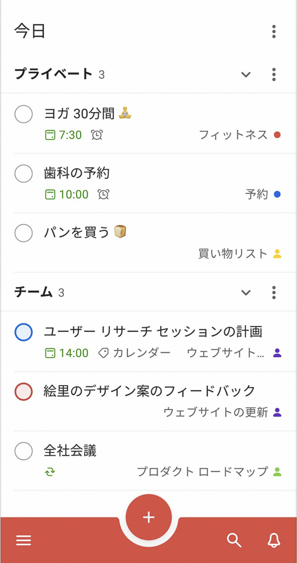Click the alarm icon on 歯科の予約 task

104,194
